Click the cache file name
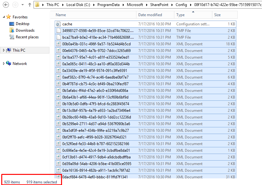 (67, 24)
